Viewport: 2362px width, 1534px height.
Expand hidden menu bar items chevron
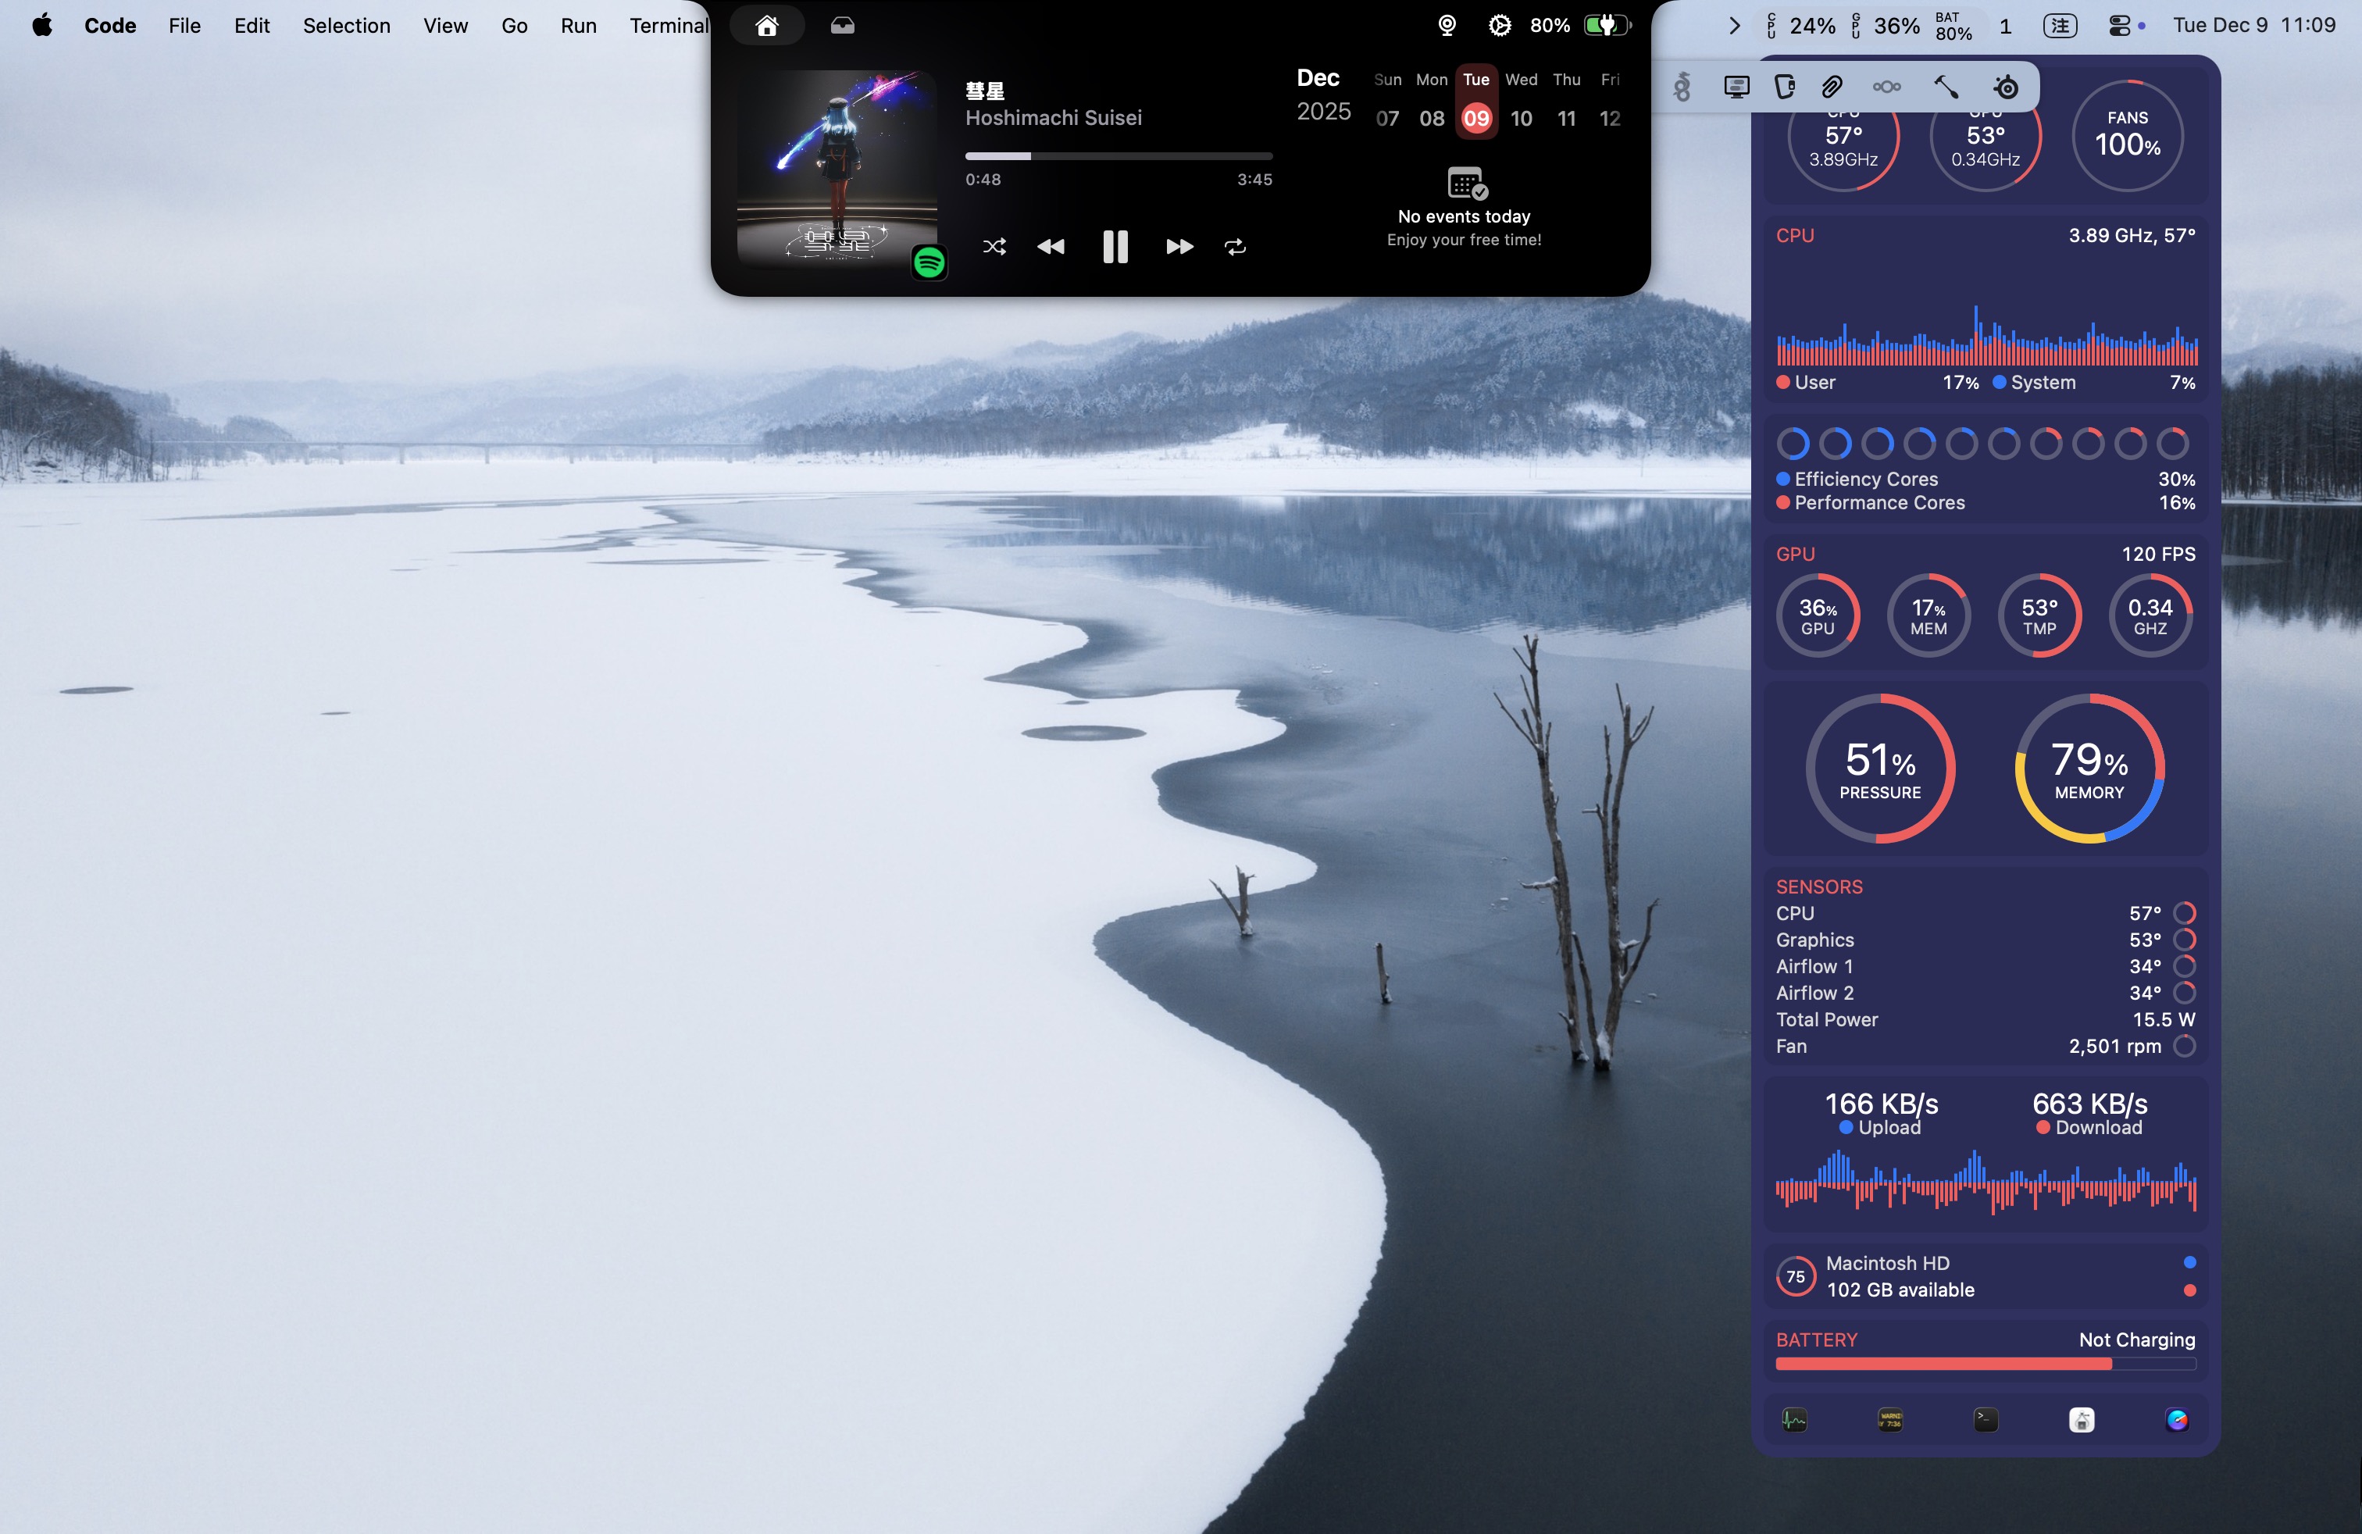point(1734,26)
